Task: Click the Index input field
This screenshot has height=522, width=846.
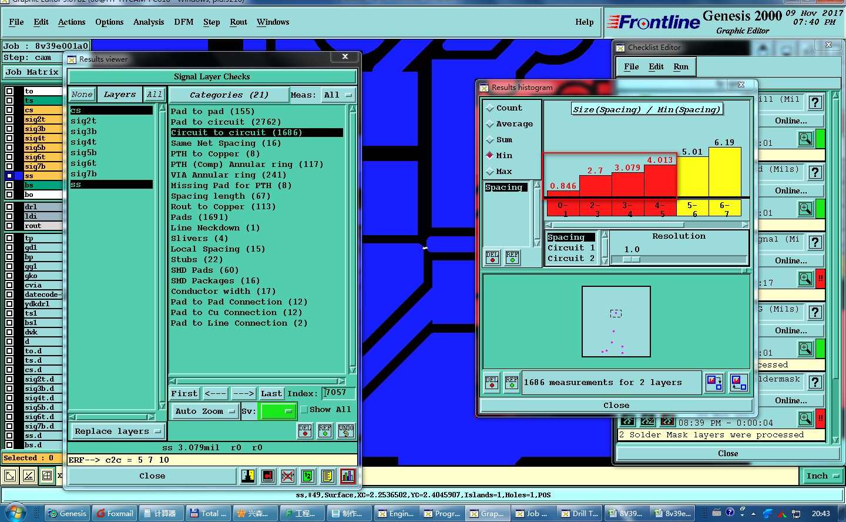Action: 340,393
